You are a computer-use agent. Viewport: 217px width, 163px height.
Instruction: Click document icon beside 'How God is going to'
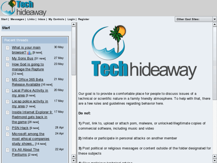point(8,65)
